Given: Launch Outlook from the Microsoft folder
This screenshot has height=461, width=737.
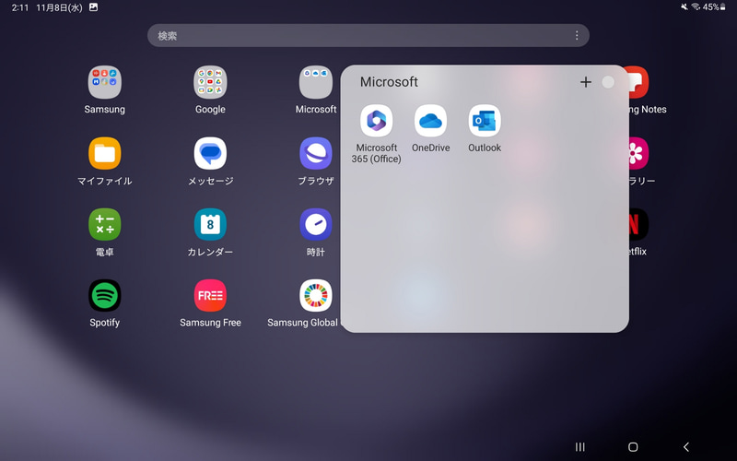Looking at the screenshot, I should coord(485,121).
